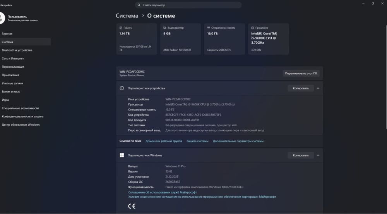Open Дополнительные параметры системы link
The height and width of the screenshot is (214, 387).
pos(238,141)
